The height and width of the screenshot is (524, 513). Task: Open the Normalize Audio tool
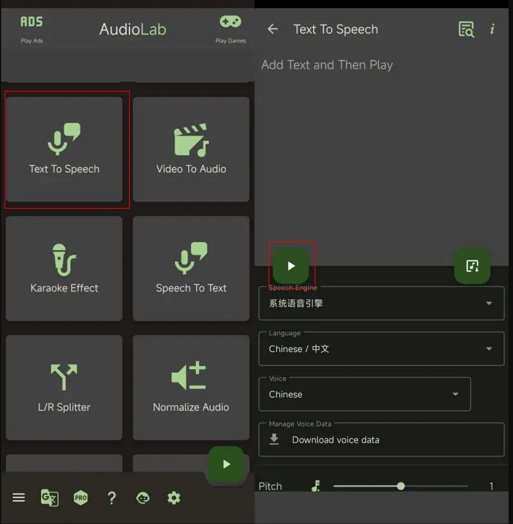point(191,387)
